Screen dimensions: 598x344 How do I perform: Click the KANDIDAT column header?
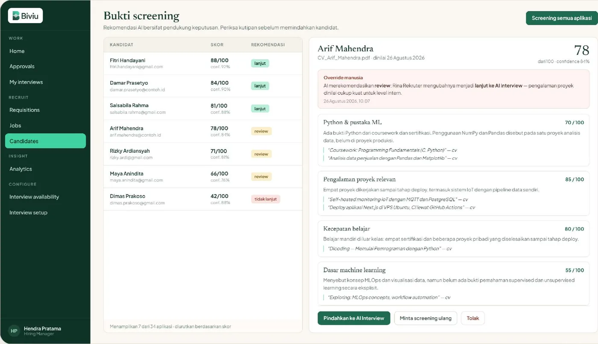pos(122,45)
